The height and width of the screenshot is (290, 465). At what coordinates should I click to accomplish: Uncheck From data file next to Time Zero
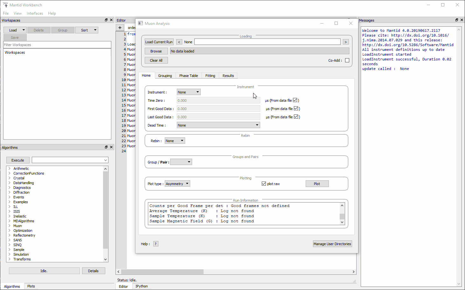pos(295,100)
